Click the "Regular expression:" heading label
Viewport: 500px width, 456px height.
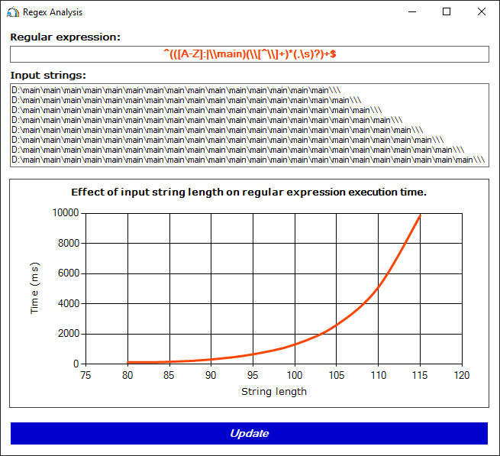[x=65, y=37]
